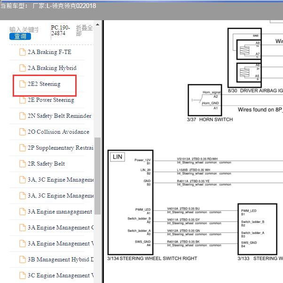Click the Power_12V B1 pin label
The height and width of the screenshot is (283, 283).
(142, 161)
